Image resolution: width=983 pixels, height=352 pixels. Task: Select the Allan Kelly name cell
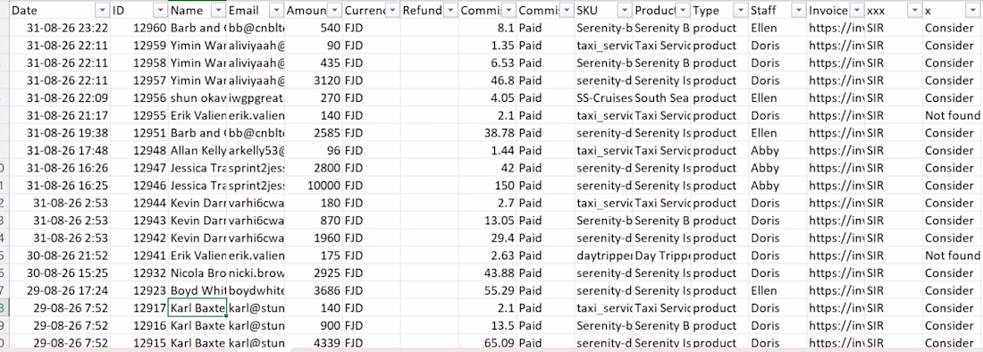(197, 150)
